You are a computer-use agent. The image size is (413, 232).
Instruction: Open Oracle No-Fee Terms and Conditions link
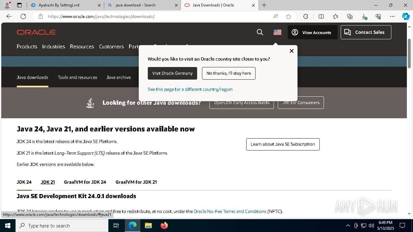(x=230, y=211)
